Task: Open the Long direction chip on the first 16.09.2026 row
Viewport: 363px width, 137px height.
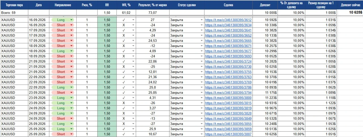Action: pyautogui.click(x=63, y=20)
